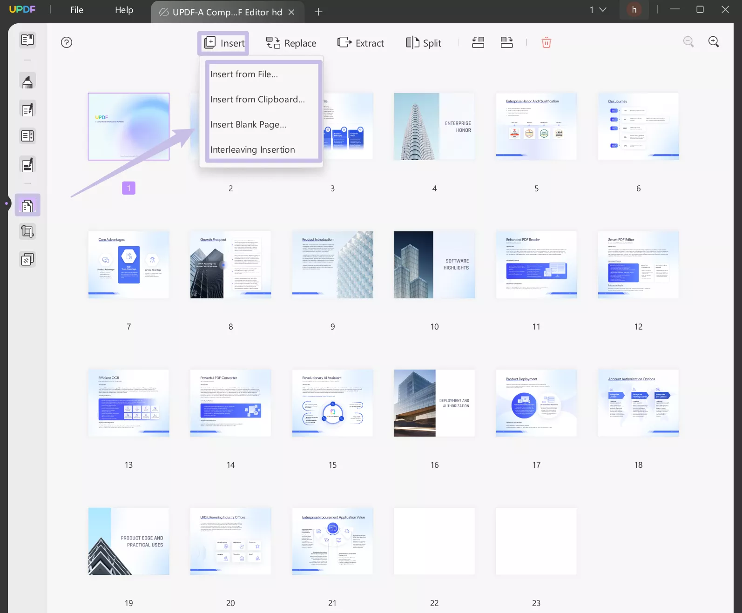
Task: Open the Edit PDF tool in sidebar
Action: point(27,109)
